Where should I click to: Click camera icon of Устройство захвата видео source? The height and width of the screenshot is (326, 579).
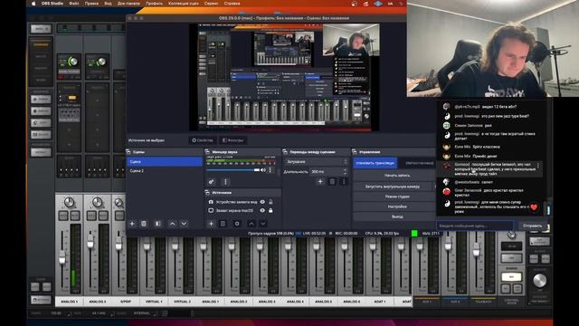point(211,202)
